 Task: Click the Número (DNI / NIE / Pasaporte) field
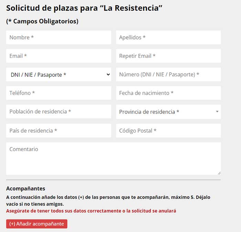point(168,75)
